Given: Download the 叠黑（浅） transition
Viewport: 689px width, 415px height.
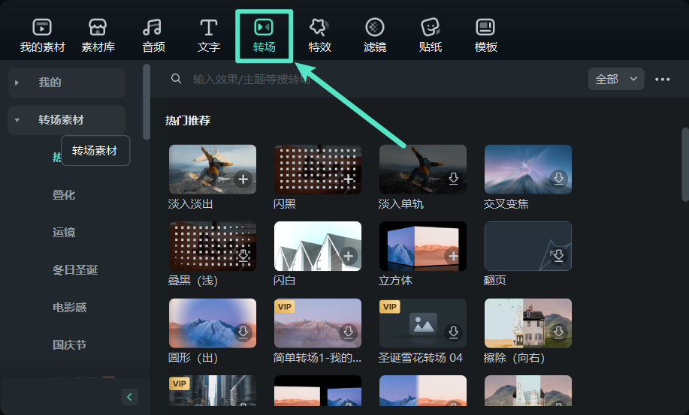Looking at the screenshot, I should tap(243, 256).
